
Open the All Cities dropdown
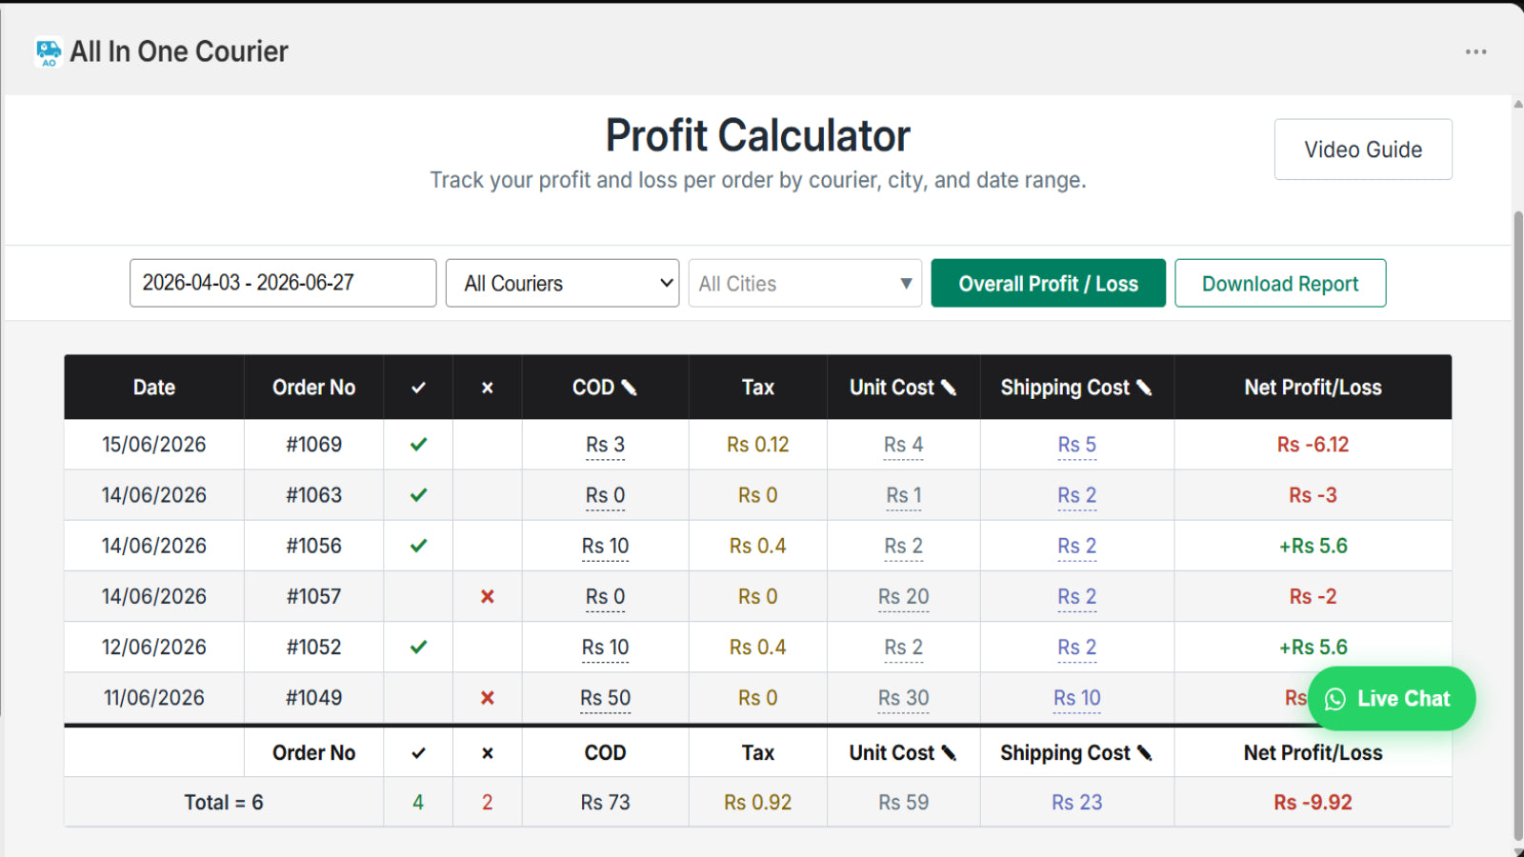point(805,283)
